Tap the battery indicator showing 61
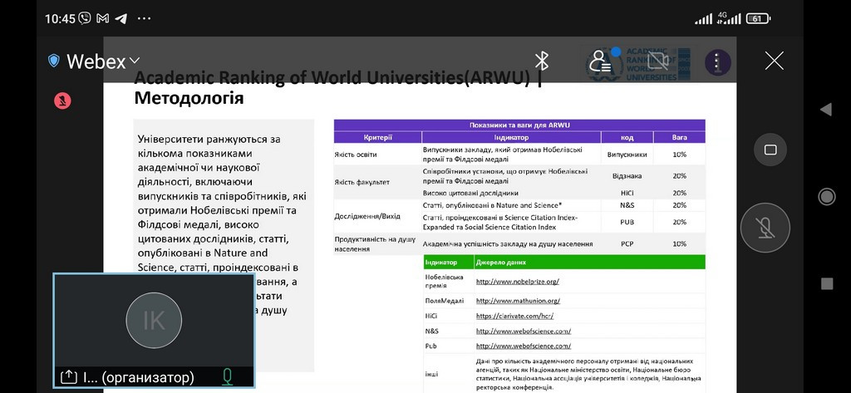The image size is (851, 393). [x=758, y=18]
